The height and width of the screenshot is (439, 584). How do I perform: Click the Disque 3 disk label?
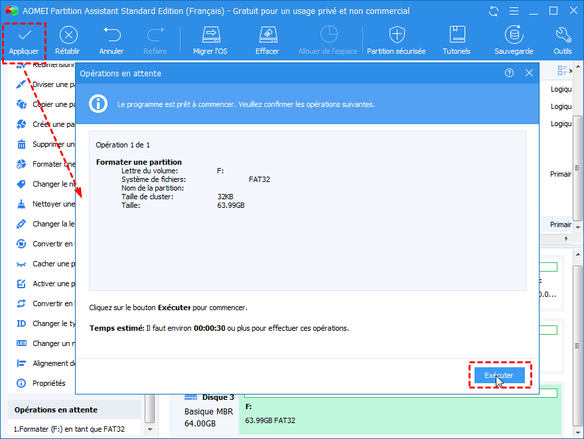(218, 397)
